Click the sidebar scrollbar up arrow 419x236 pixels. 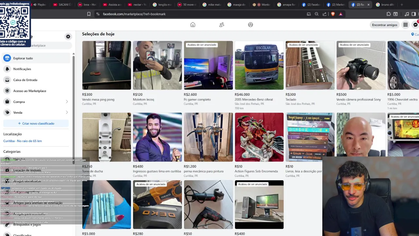tap(73, 54)
